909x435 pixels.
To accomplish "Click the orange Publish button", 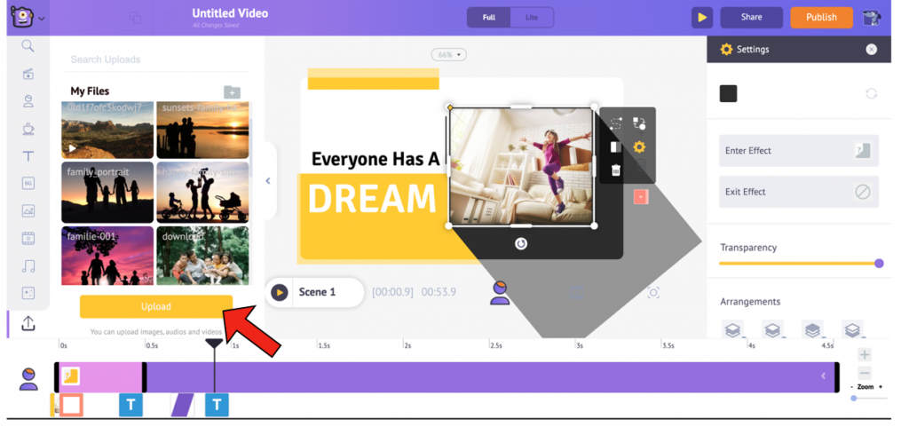I will [x=821, y=18].
